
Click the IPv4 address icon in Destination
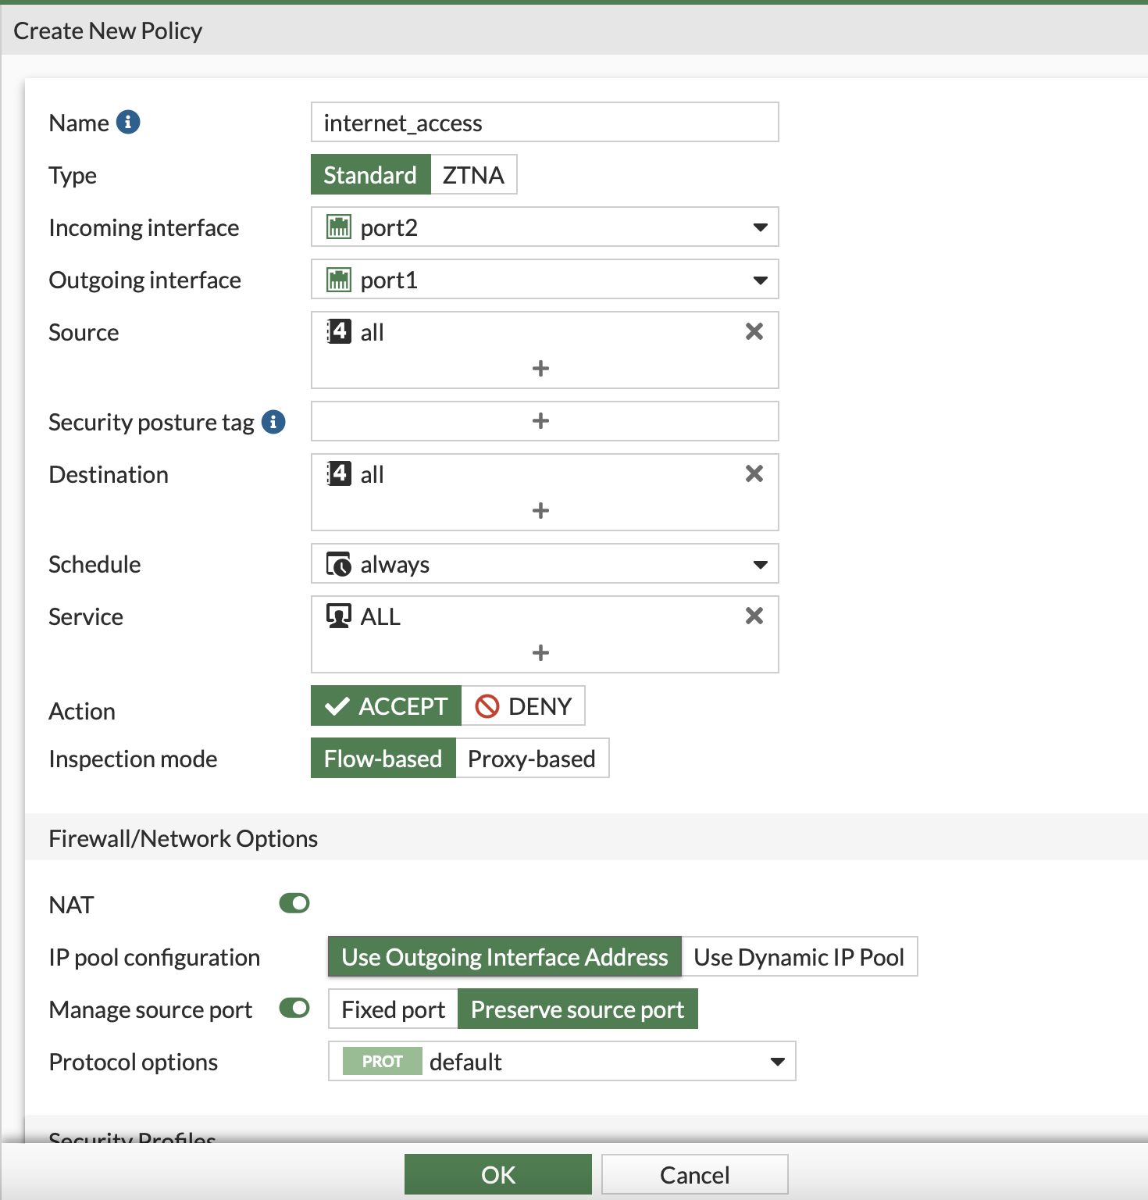tap(338, 473)
